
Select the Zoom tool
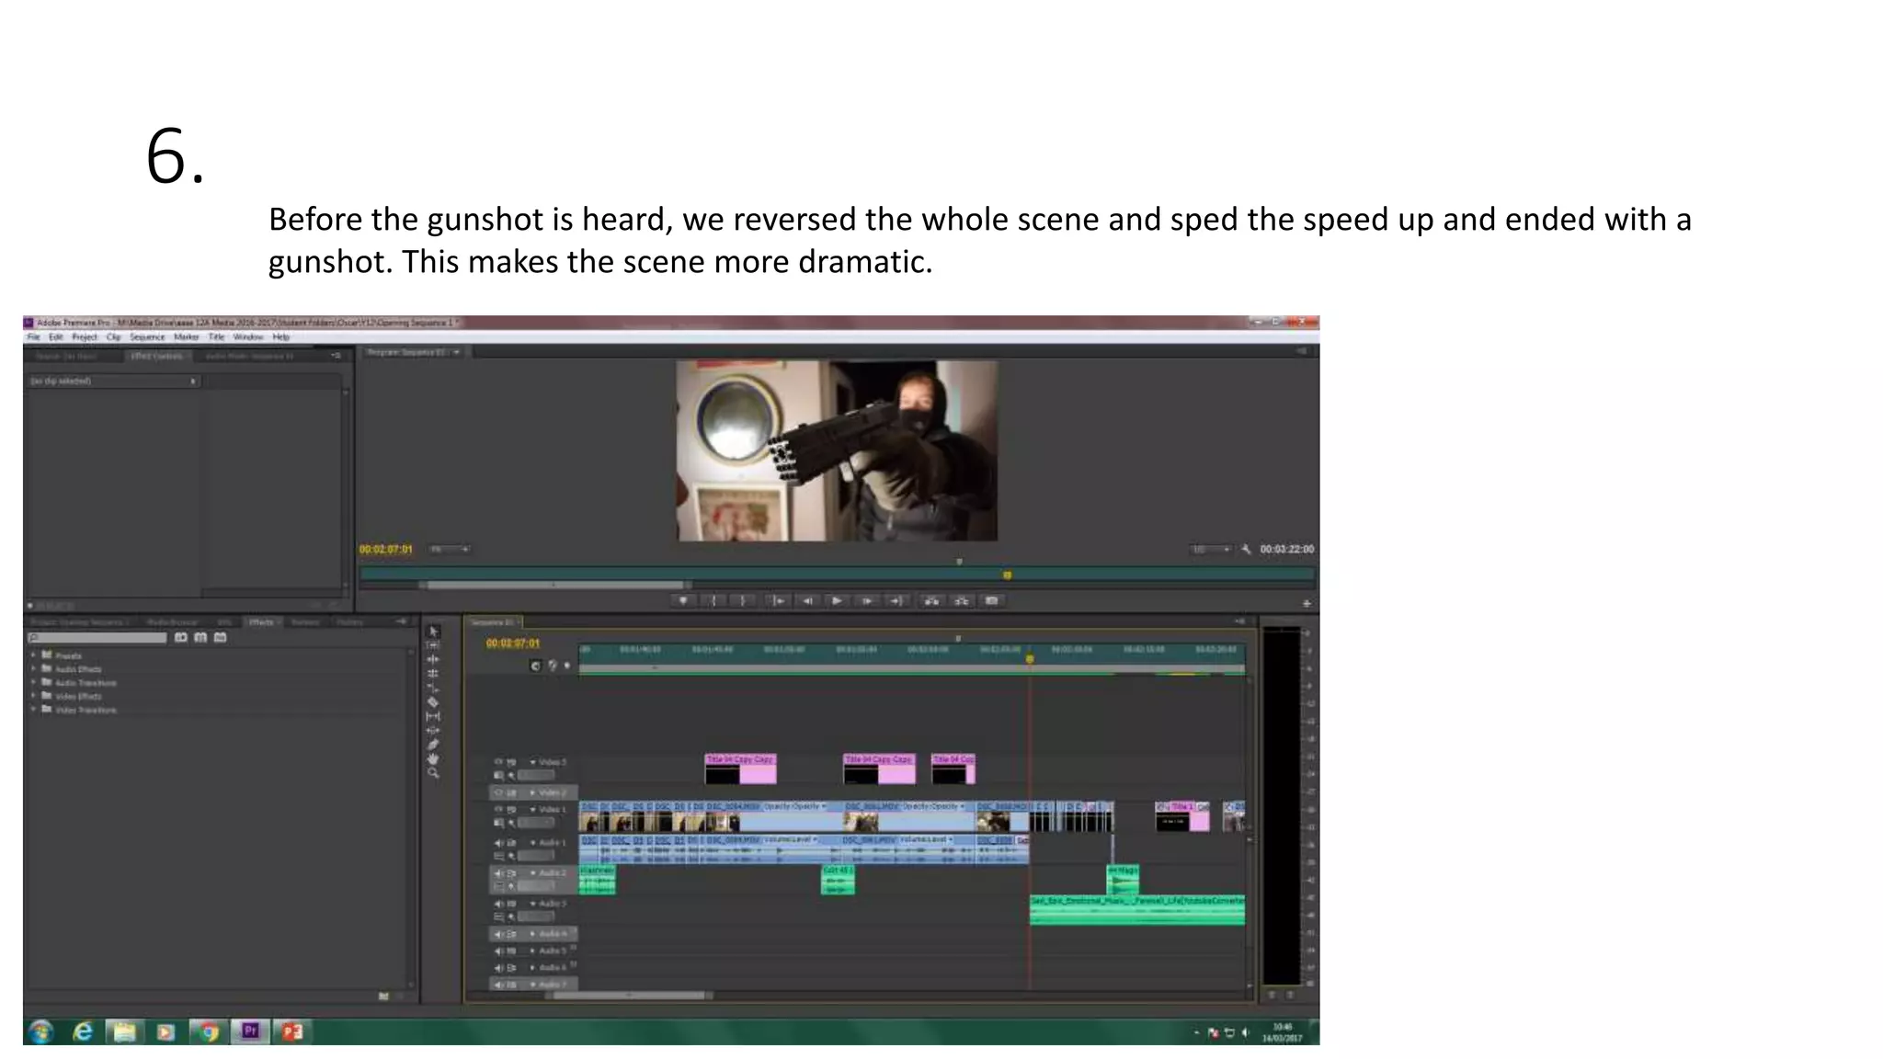434,774
